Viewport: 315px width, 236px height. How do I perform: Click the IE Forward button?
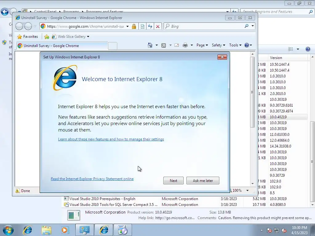[x=28, y=26]
